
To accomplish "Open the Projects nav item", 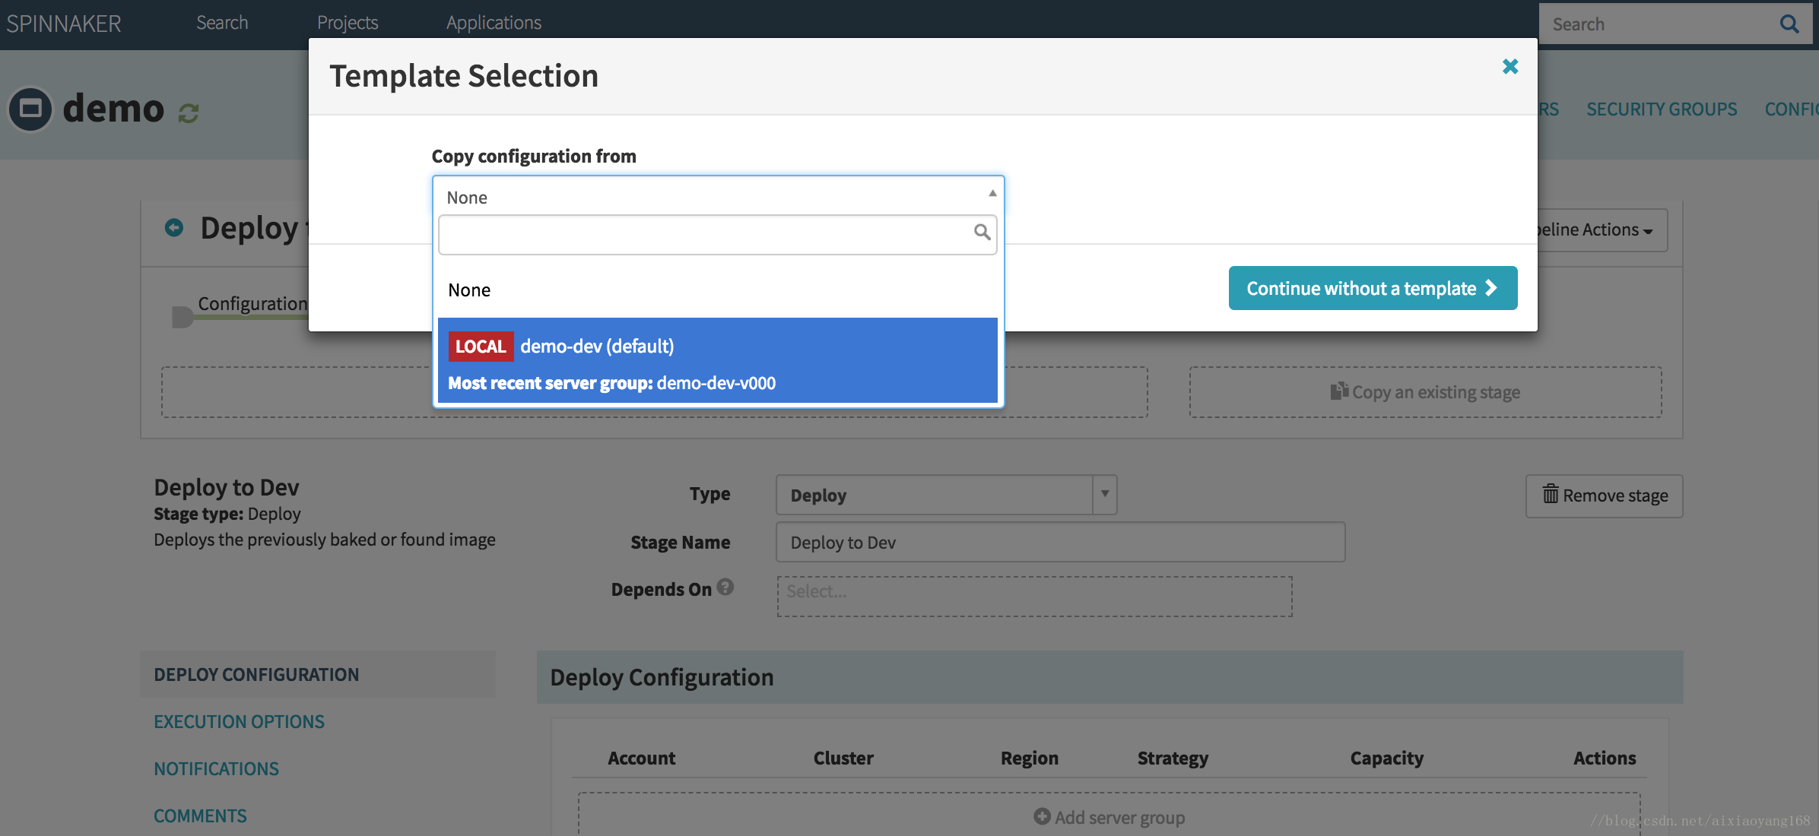I will 348,23.
